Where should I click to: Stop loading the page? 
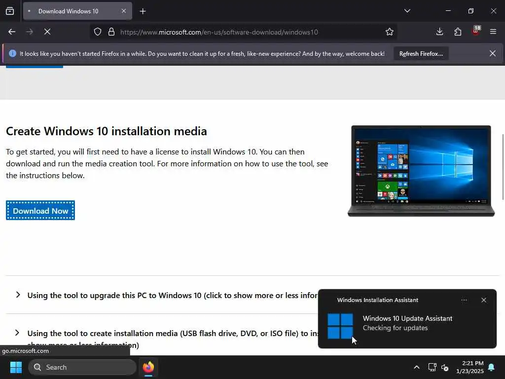click(x=47, y=32)
